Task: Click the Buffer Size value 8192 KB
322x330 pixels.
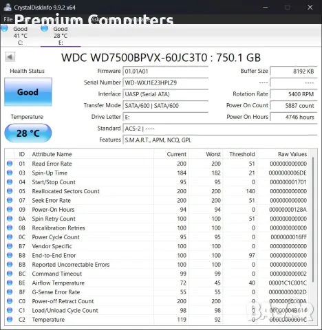Action: tap(294, 71)
